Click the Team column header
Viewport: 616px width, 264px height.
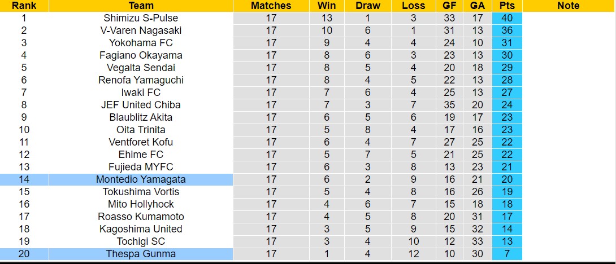(141, 6)
